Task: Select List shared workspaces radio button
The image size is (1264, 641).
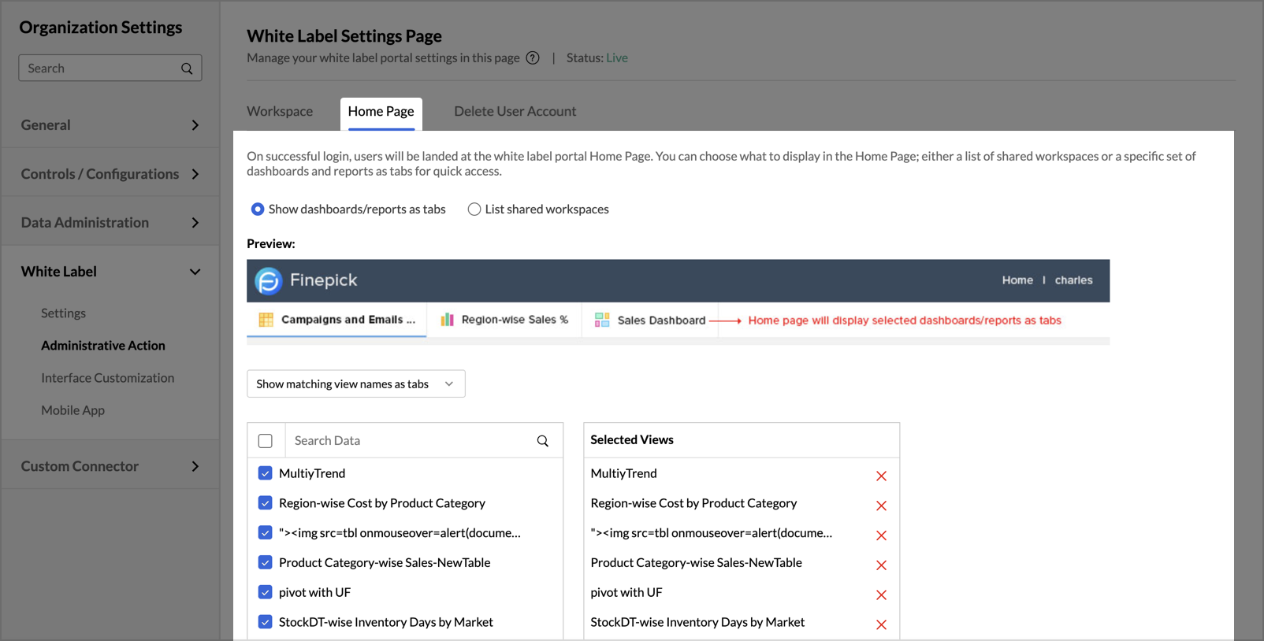Action: click(474, 209)
